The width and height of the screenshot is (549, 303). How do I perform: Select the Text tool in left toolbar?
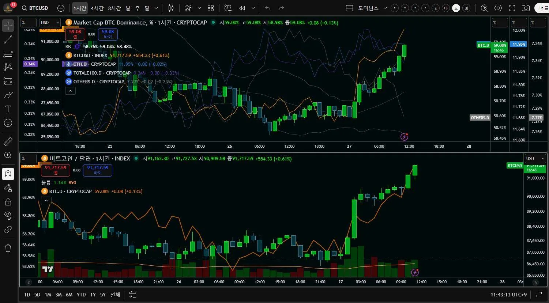(x=8, y=109)
